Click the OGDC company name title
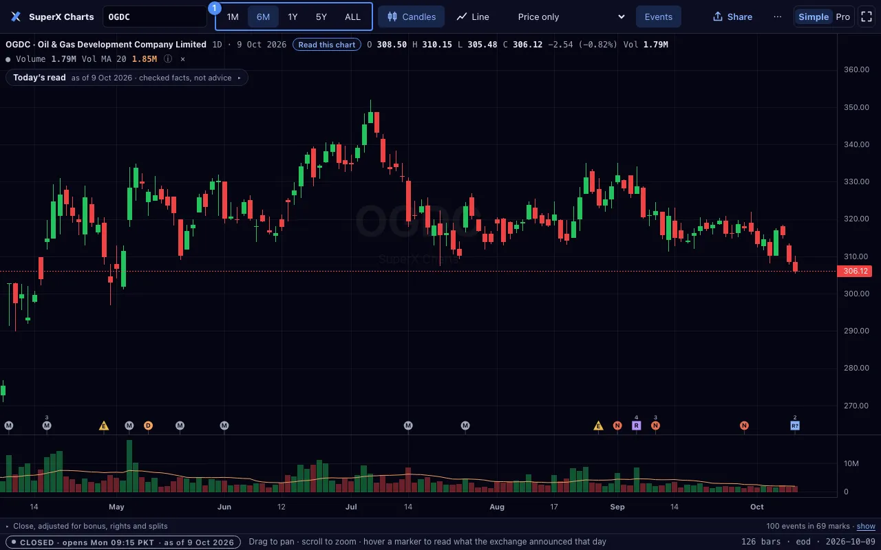The height and width of the screenshot is (550, 881). [106, 45]
